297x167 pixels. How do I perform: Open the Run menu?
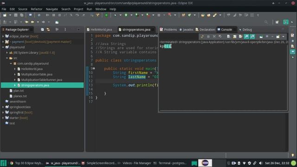click(89, 9)
